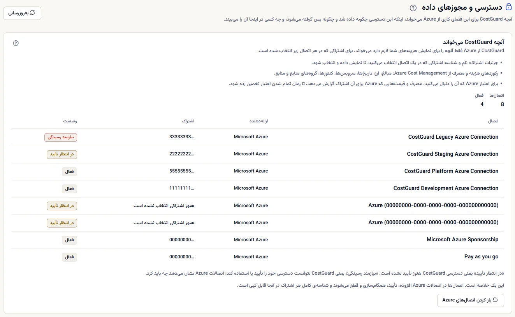Select subscription ID 00000000… in Sponsorship row
Viewport: 515px width, 317px height.
tap(182, 239)
